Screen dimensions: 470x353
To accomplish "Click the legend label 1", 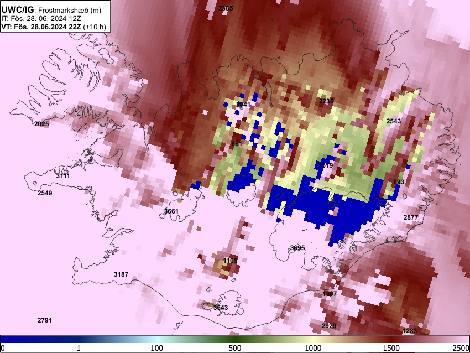I will point(79,348).
